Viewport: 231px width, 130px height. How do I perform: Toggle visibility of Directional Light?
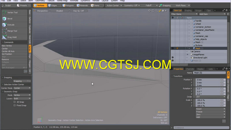pyautogui.click(x=172, y=57)
